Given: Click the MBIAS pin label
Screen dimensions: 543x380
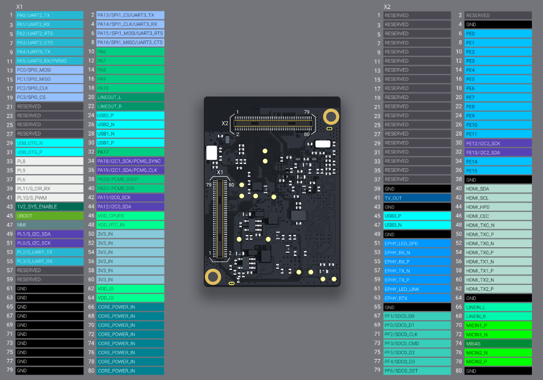Looking at the screenshot, I should tap(498, 343).
